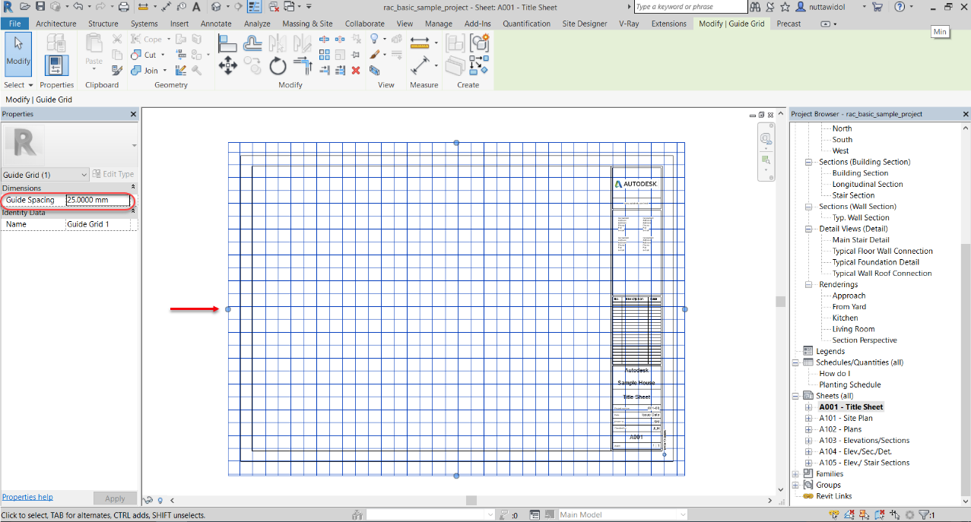Expand A101 - Site Plan in the Project Browser
This screenshot has height=522, width=971.
click(808, 418)
